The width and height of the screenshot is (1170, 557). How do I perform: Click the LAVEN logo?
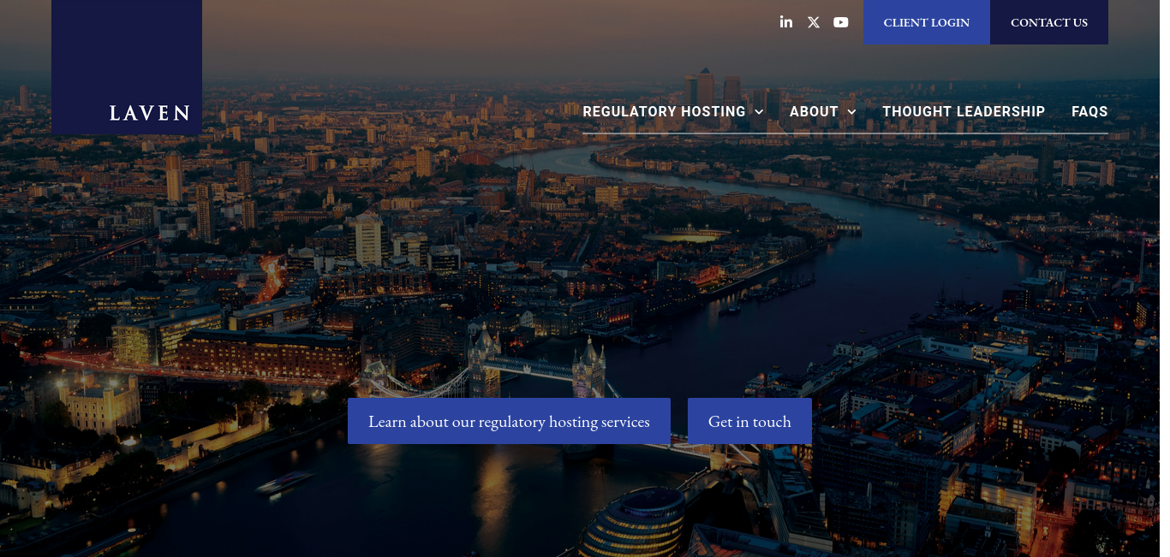(149, 113)
